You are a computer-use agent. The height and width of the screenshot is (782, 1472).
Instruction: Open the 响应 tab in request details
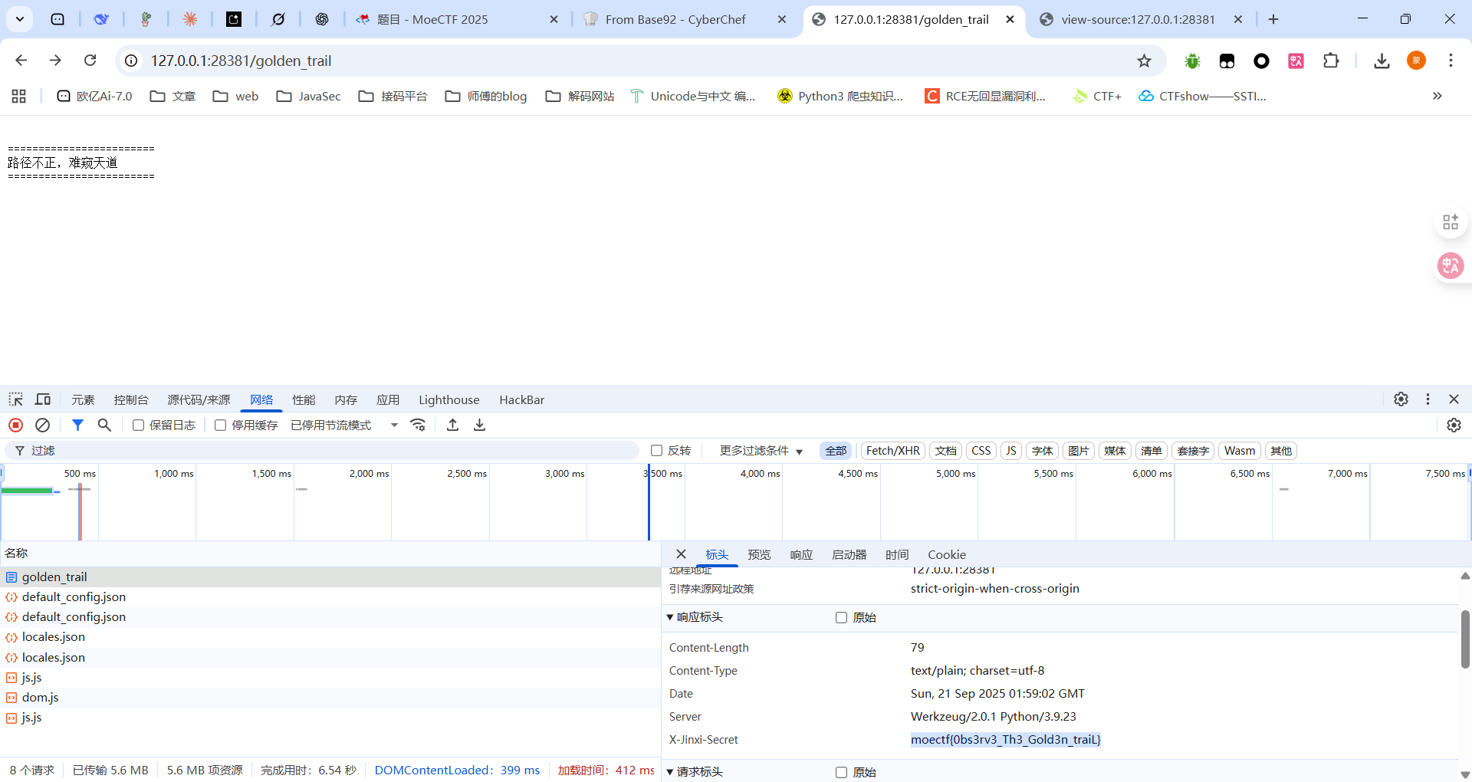(x=801, y=554)
